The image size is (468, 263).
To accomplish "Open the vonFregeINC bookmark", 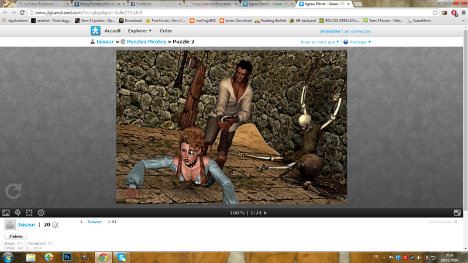I will (202, 20).
